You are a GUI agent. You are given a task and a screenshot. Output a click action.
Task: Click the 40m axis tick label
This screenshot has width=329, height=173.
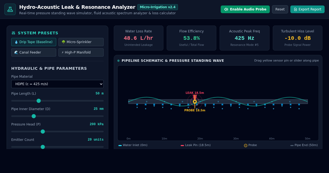tap(272, 139)
